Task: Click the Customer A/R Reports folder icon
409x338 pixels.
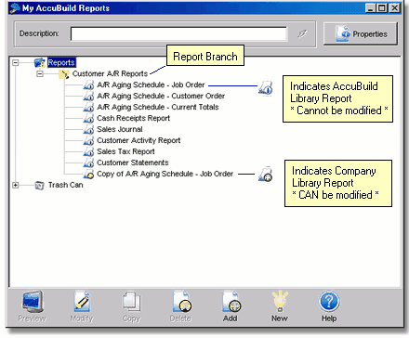Action: (64, 74)
